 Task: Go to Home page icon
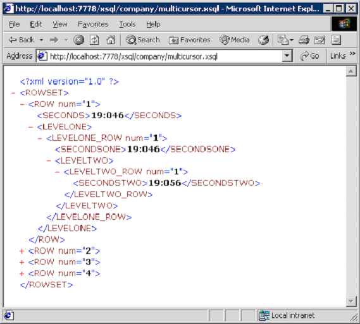111,40
